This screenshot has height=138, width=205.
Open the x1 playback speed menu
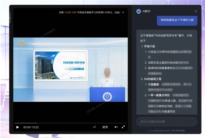94,127
